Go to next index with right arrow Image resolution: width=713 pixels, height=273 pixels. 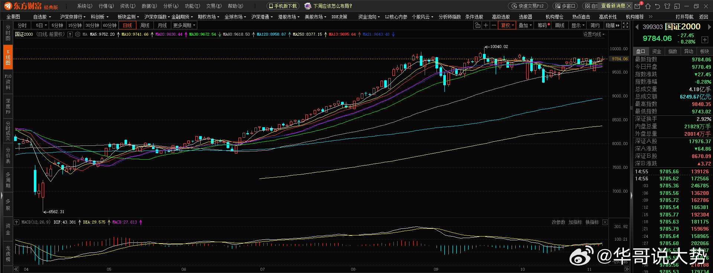click(709, 27)
